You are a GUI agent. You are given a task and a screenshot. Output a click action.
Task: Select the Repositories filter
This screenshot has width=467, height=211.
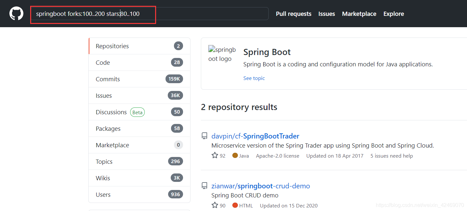tap(139, 46)
